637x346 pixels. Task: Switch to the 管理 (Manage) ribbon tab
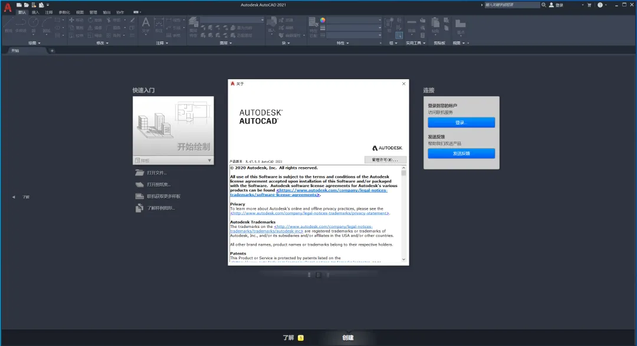[x=93, y=12]
